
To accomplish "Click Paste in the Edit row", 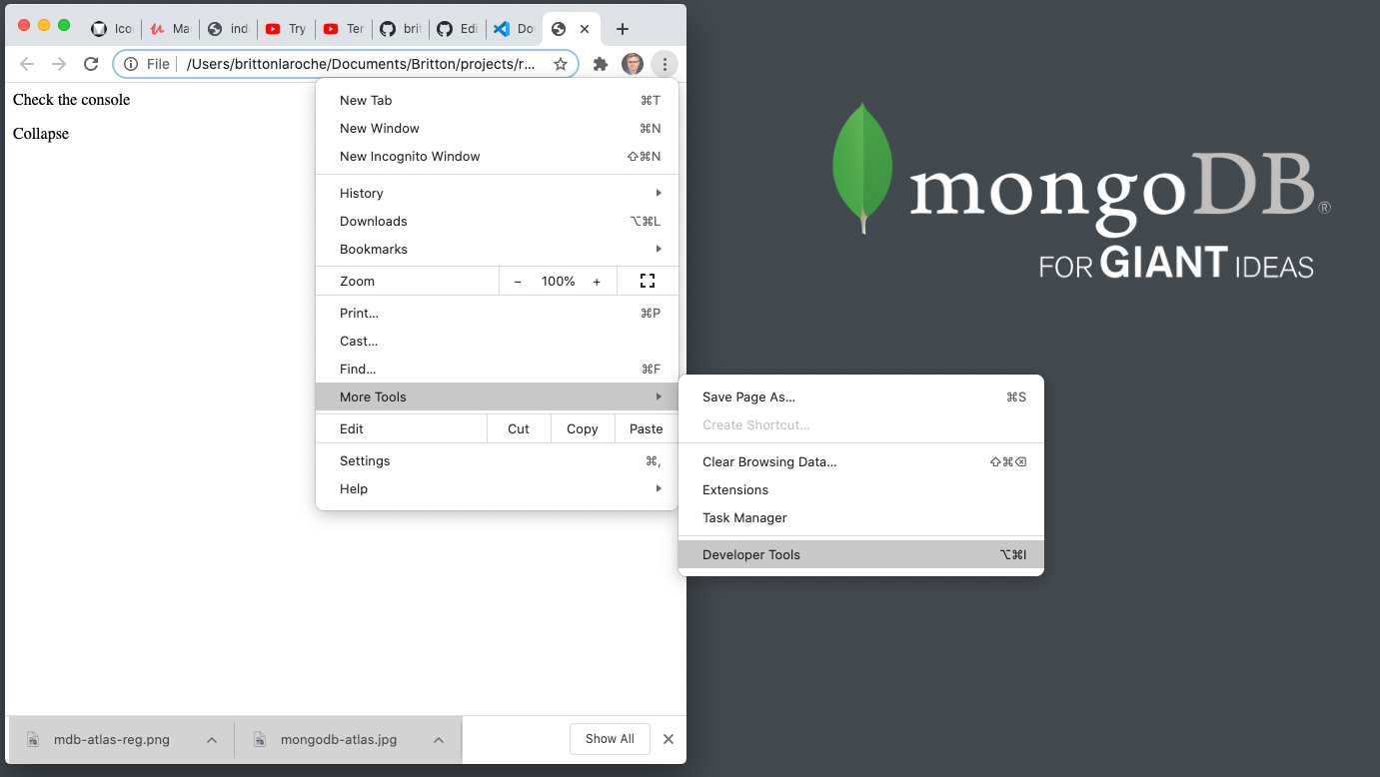I will point(647,428).
